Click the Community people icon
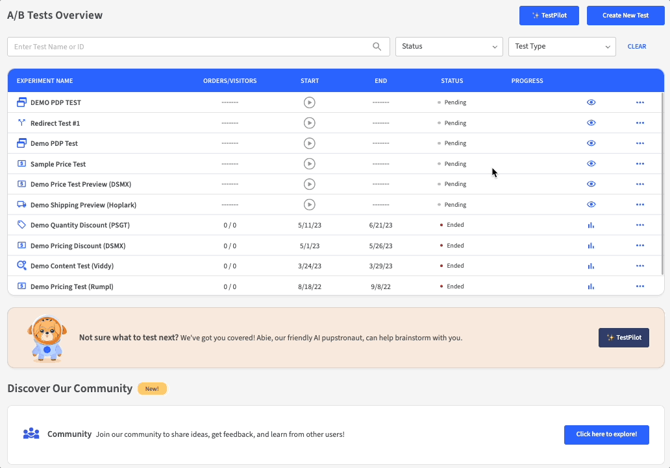This screenshot has height=468, width=670. coord(31,434)
